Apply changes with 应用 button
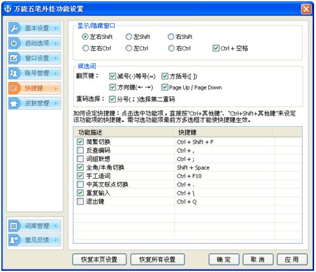 point(292,259)
